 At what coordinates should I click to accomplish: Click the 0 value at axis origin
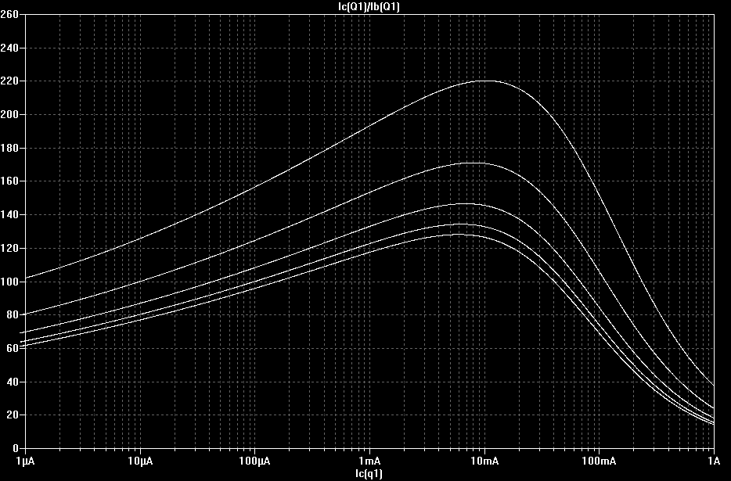(x=16, y=448)
